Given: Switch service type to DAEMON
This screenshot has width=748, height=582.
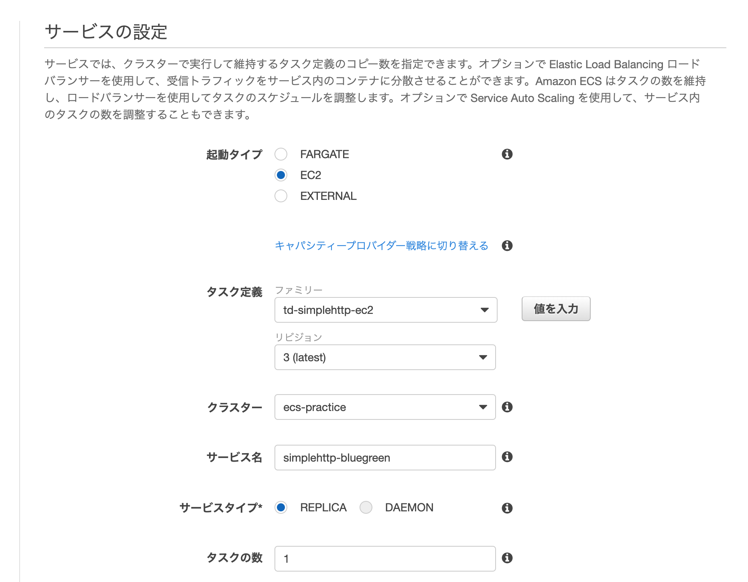Looking at the screenshot, I should [366, 507].
